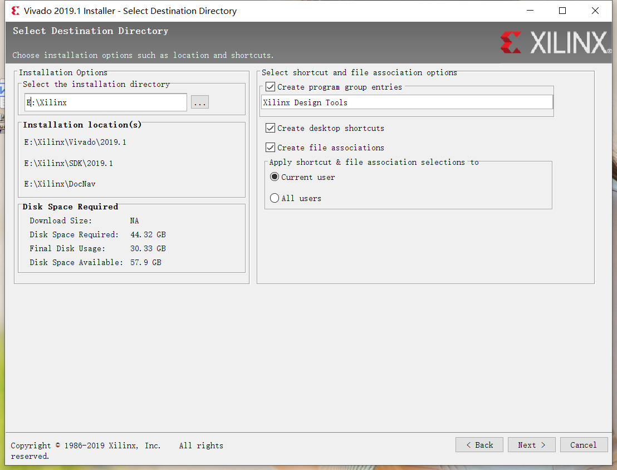
Task: Uncheck Create program group entries
Action: pos(270,87)
